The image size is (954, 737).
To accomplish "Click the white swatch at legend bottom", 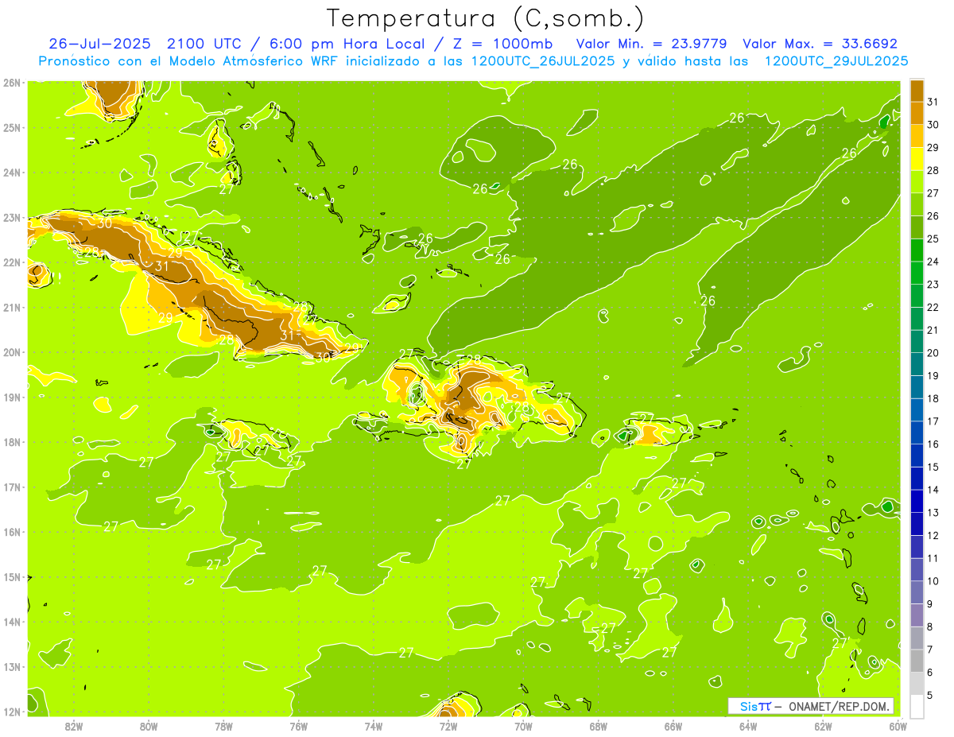I will point(917,705).
